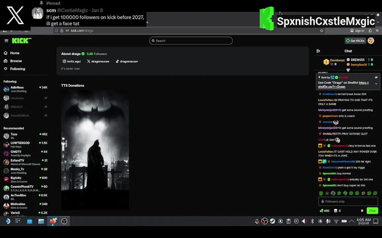382x238 pixels.
Task: Open the Bluetooth tray icon
Action: point(312,221)
